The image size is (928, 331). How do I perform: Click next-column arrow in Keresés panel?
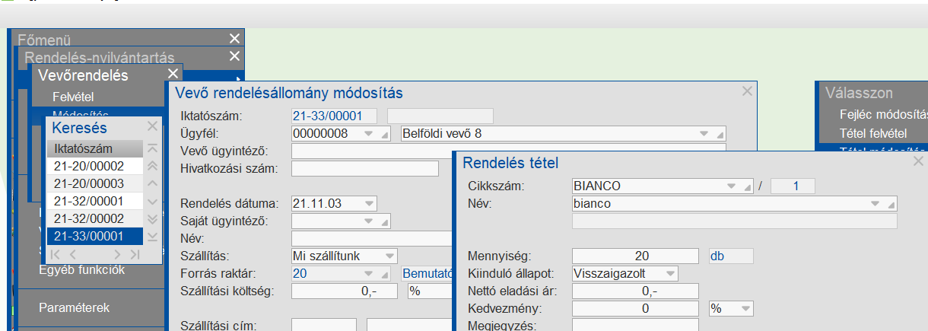117,254
